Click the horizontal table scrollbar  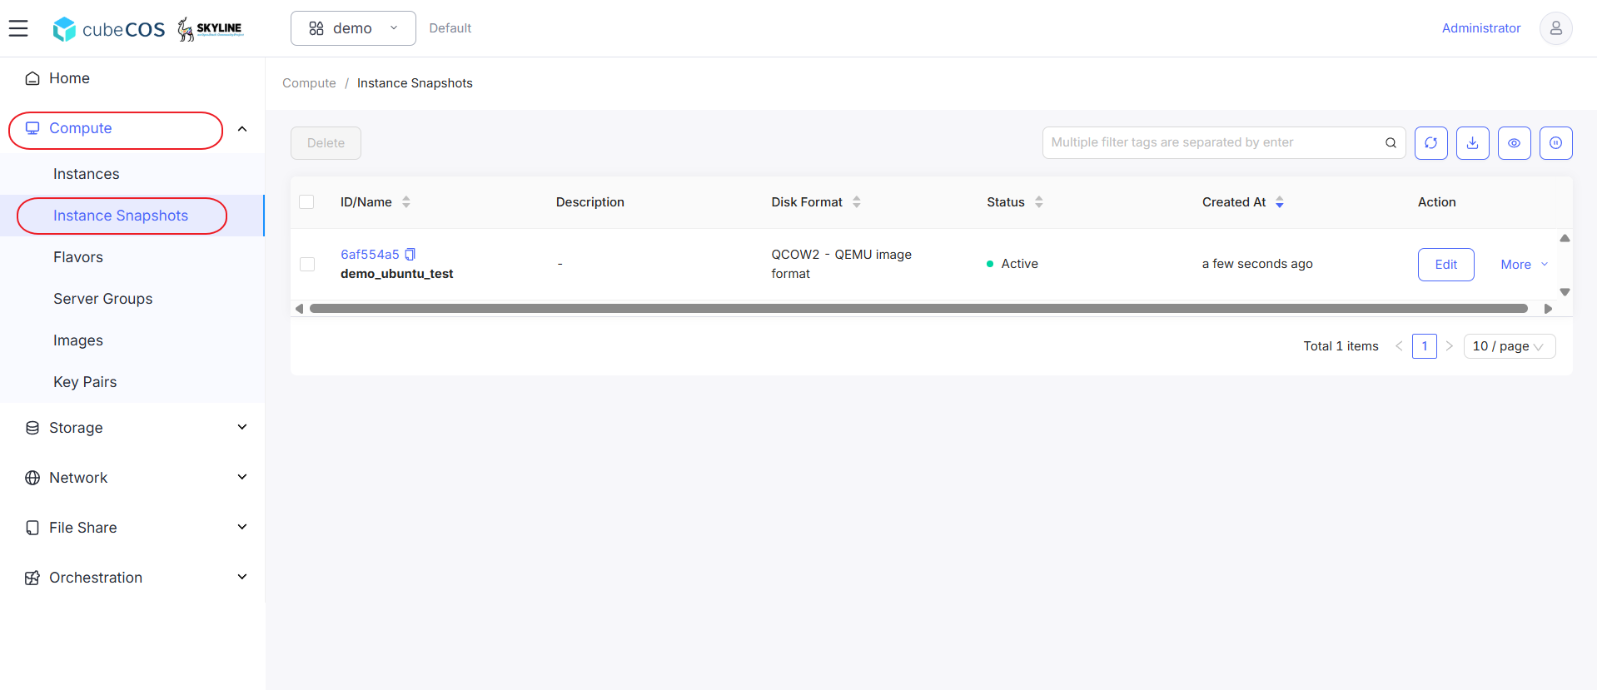coord(918,309)
